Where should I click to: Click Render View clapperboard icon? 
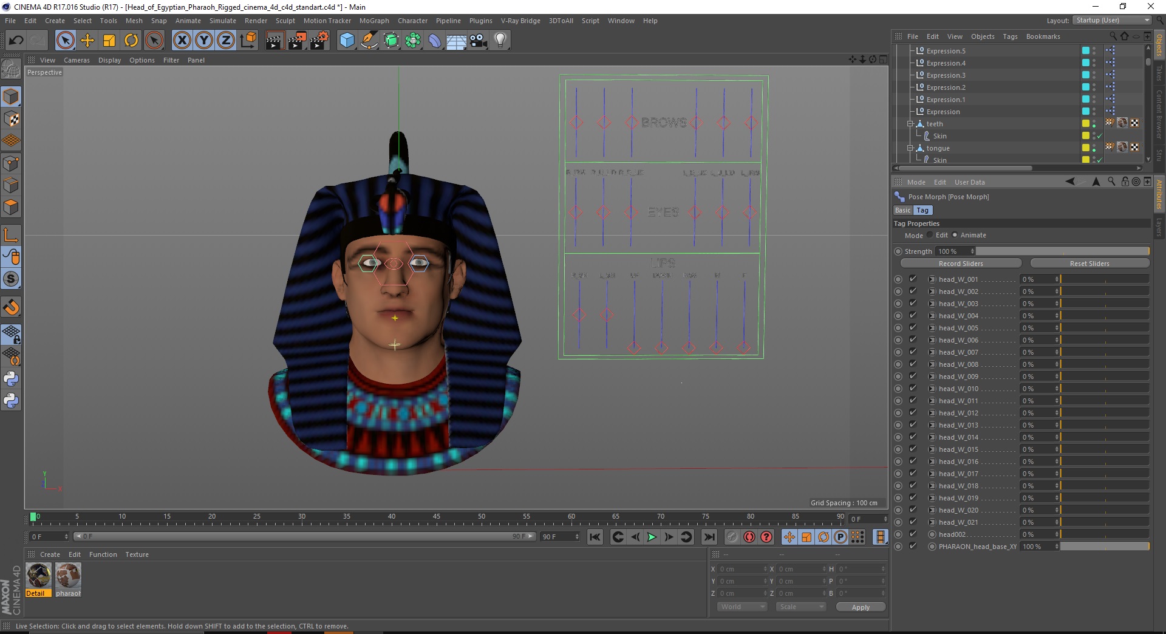(274, 41)
